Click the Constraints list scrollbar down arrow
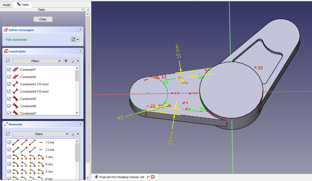Image resolution: width=312 pixels, height=181 pixels. tap(77, 112)
